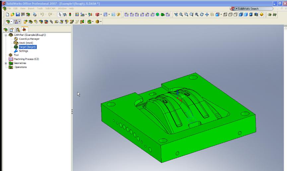The image size is (287, 171).
Task: Click the Insert Components icon
Action: pos(26,22)
